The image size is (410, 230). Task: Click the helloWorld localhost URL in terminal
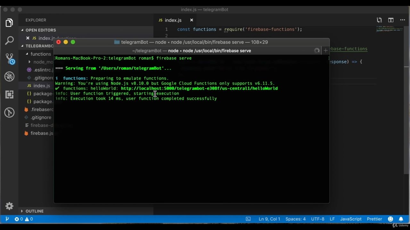tap(199, 88)
